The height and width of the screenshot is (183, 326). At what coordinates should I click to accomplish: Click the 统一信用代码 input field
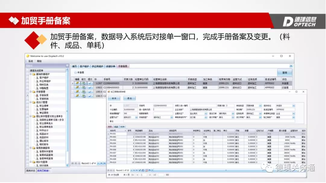tap(163, 110)
